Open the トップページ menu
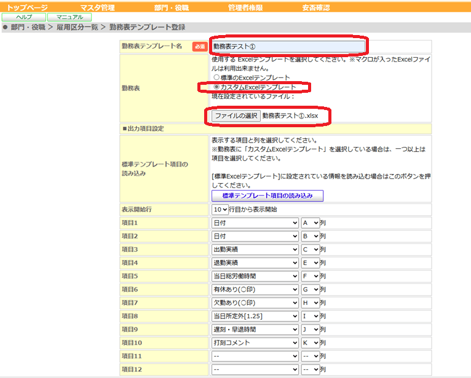Image resolution: width=471 pixels, height=378 pixels. (x=27, y=7)
